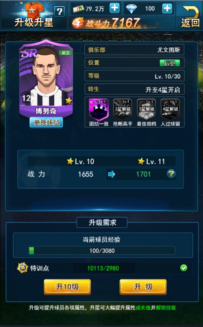Open the 团结一致 core skill icon
The height and width of the screenshot is (327, 203).
click(99, 109)
